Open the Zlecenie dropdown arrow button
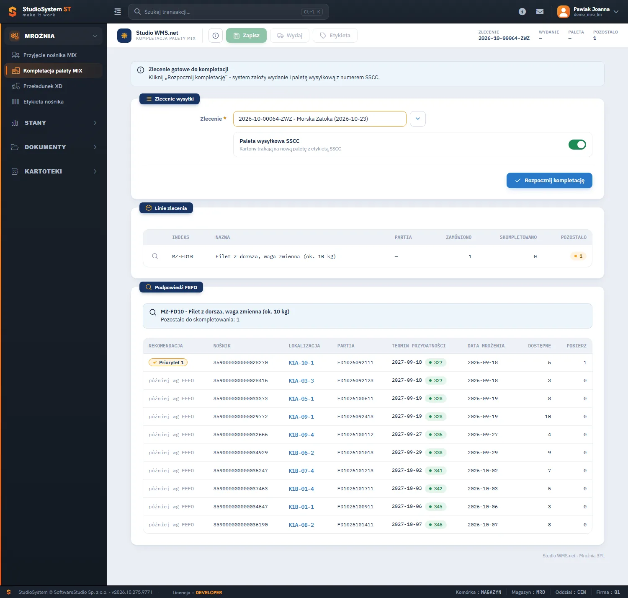This screenshot has height=598, width=628. 418,119
